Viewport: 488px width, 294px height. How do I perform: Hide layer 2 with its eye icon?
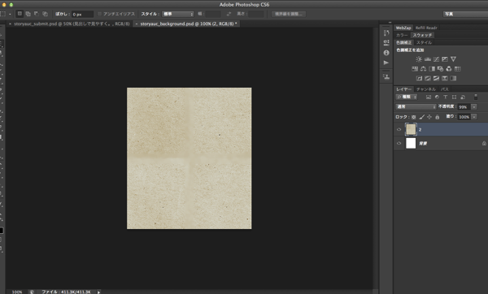[399, 129]
